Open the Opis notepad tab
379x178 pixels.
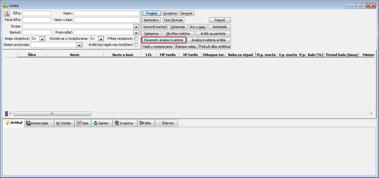(83, 123)
